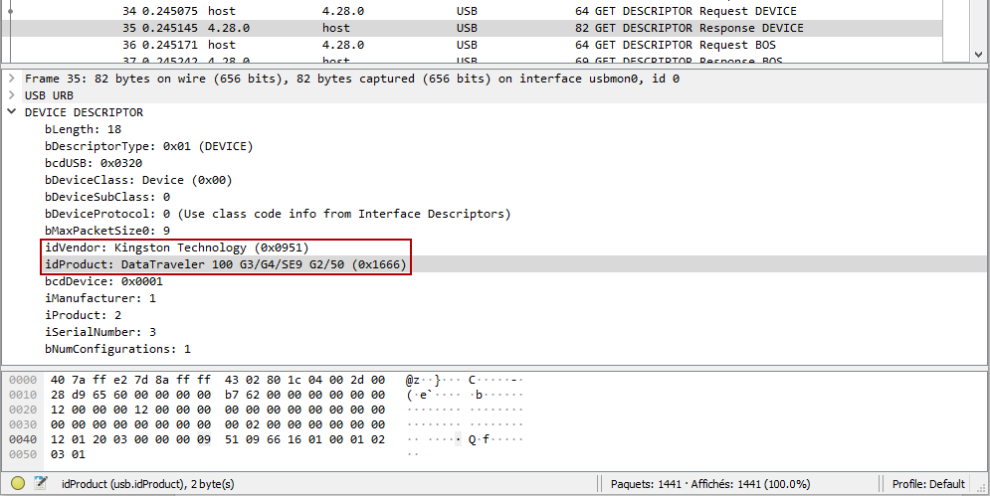This screenshot has height=496, width=990.
Task: Click the expert information yellow circle icon
Action: [x=18, y=484]
